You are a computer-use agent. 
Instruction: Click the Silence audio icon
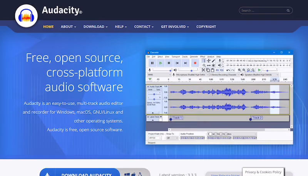[222, 70]
